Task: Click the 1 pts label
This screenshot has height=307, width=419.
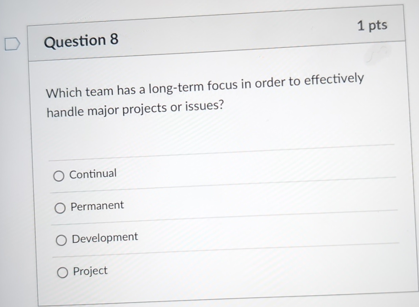Action: click(x=372, y=25)
